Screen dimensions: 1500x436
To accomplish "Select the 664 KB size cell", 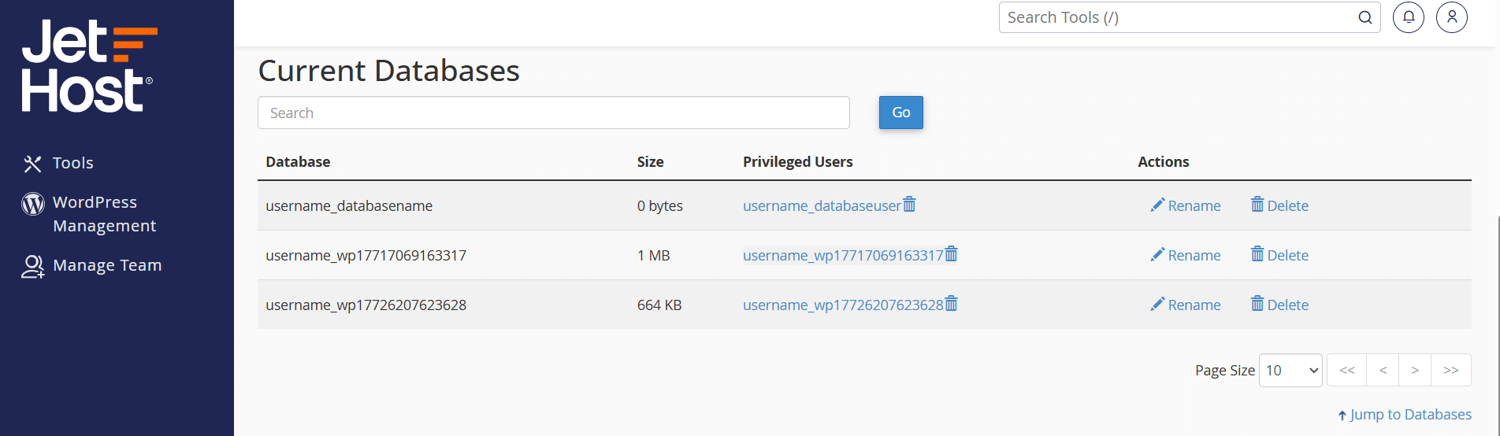I will [x=659, y=305].
